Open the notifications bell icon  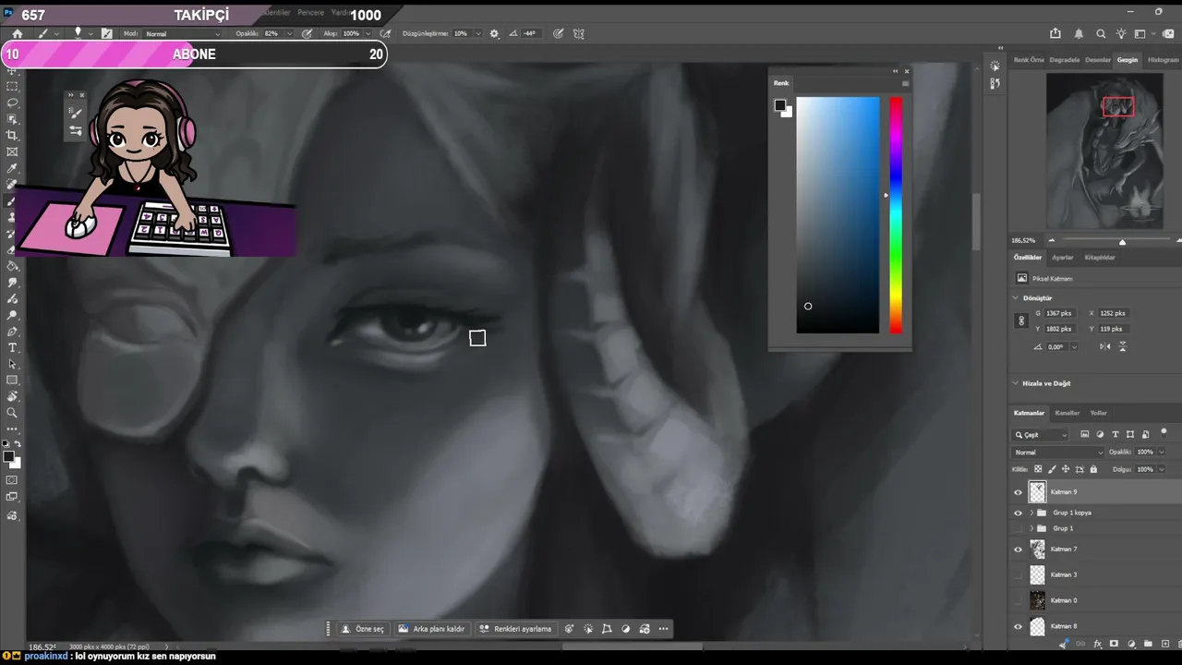[x=1079, y=33]
